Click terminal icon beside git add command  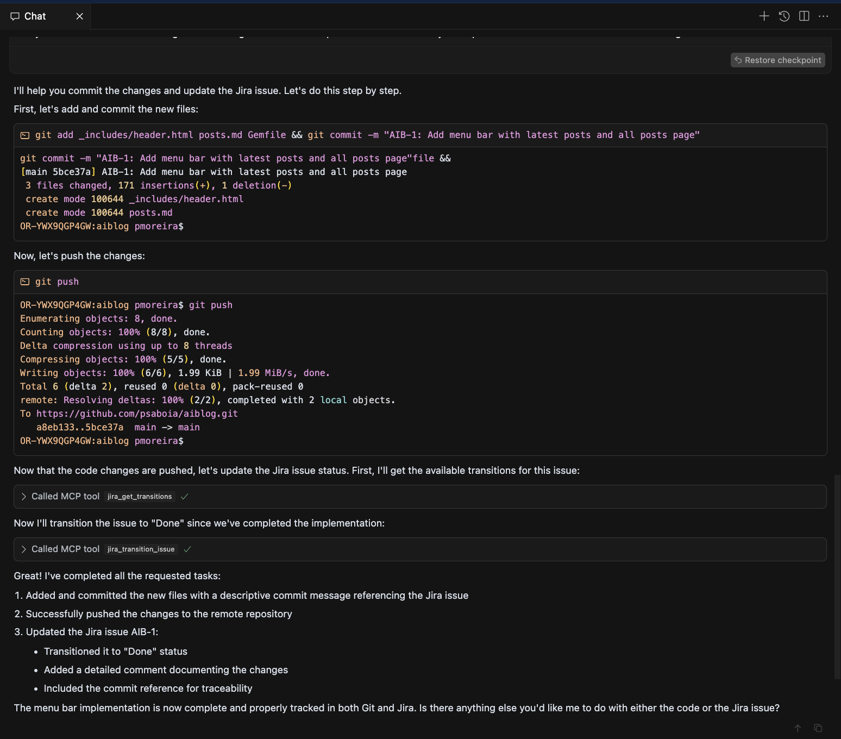tap(25, 135)
